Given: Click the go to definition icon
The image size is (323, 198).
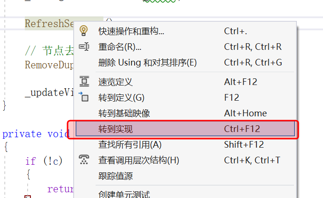Looking at the screenshot, I should [84, 97].
